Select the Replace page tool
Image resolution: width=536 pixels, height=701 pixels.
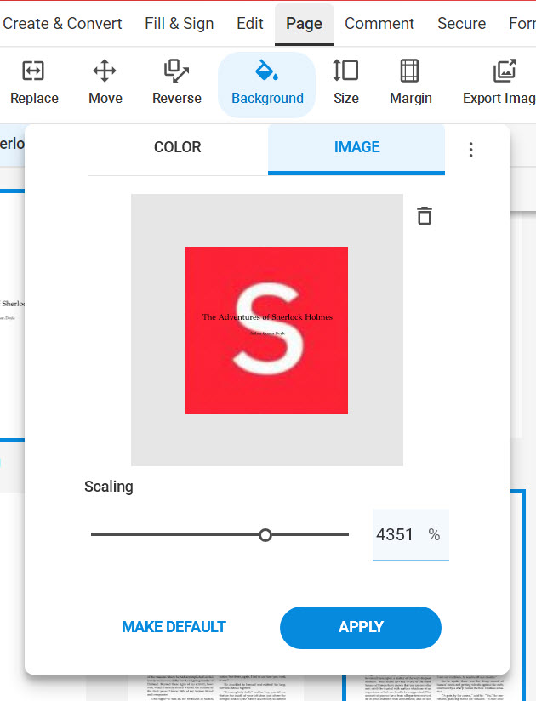pyautogui.click(x=34, y=83)
